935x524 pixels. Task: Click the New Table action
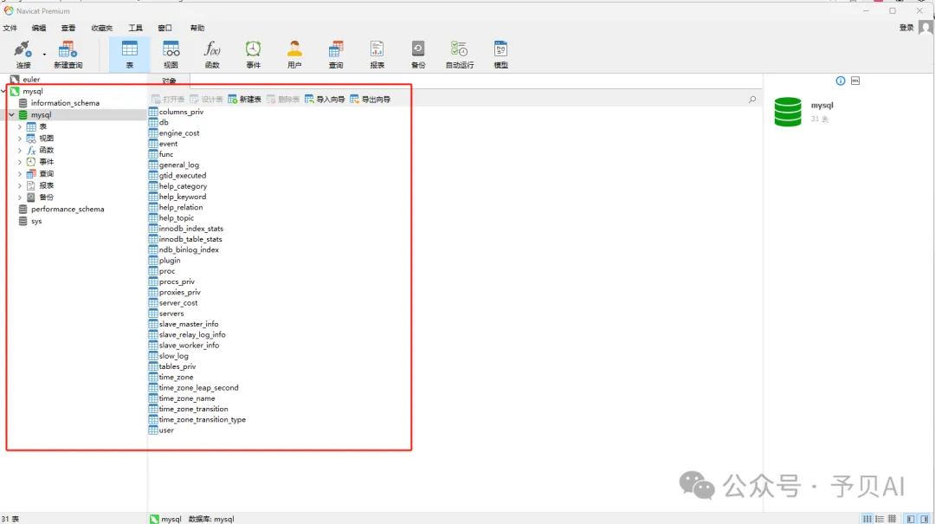[244, 99]
